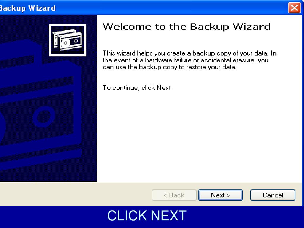The width and height of the screenshot is (304, 228).
Task: Click the Next button to continue
Action: (220, 195)
